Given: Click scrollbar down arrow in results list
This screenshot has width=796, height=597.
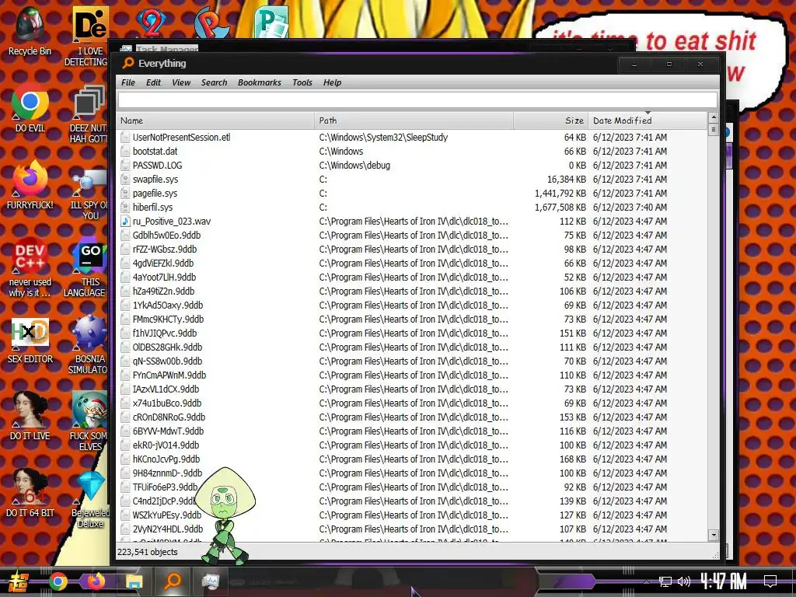Looking at the screenshot, I should coord(714,535).
